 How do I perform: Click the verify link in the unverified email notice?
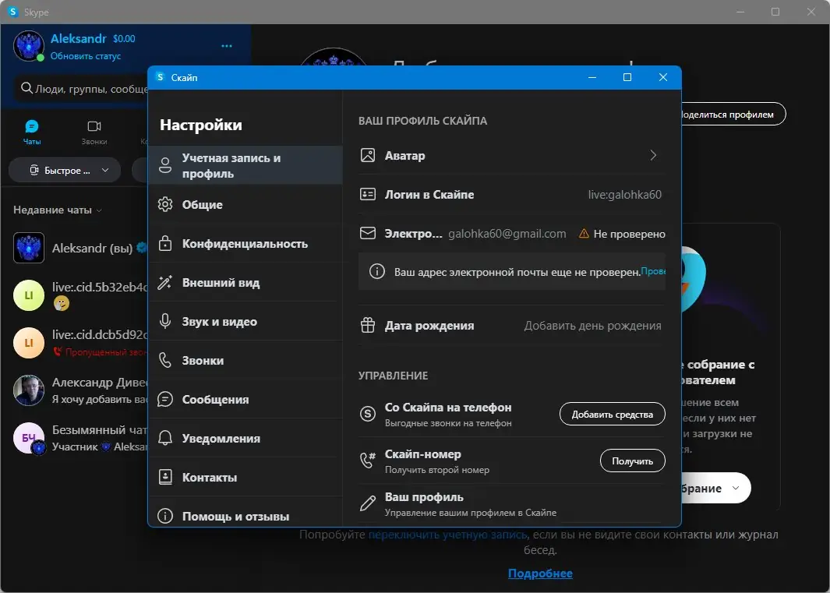pyautogui.click(x=653, y=271)
